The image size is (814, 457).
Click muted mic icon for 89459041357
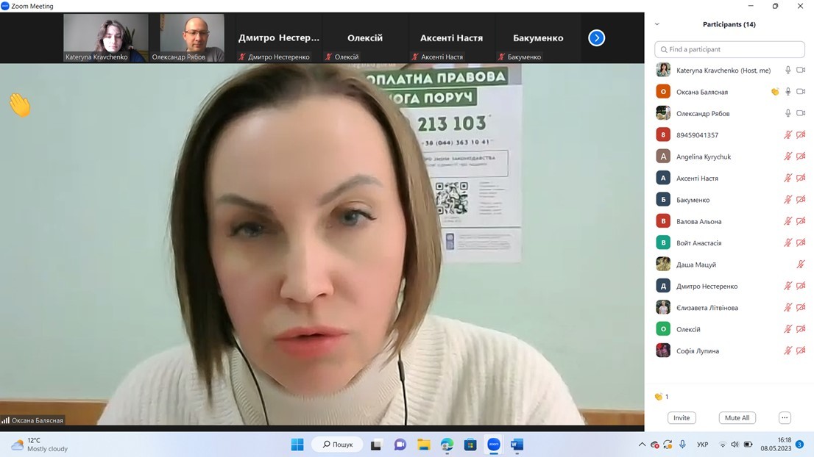tap(788, 134)
